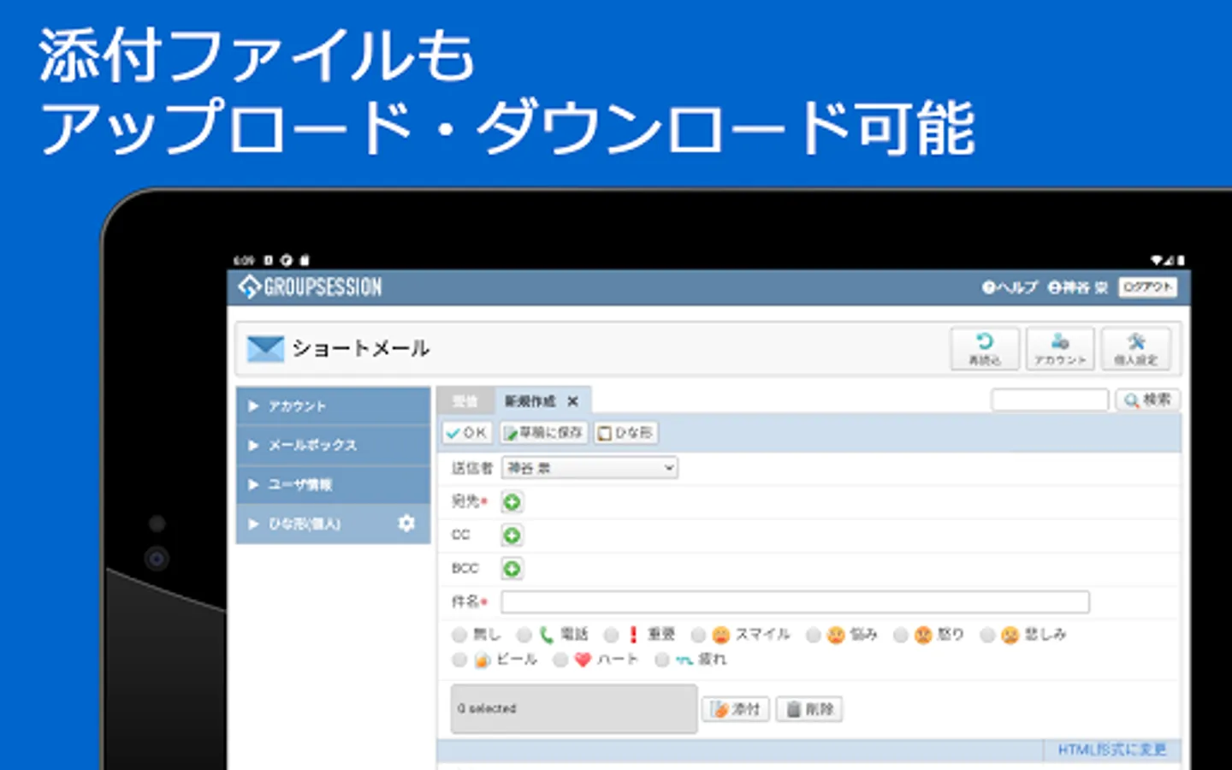1232x770 pixels.
Task: Save the mail with 草稿に保存
Action: [544, 433]
